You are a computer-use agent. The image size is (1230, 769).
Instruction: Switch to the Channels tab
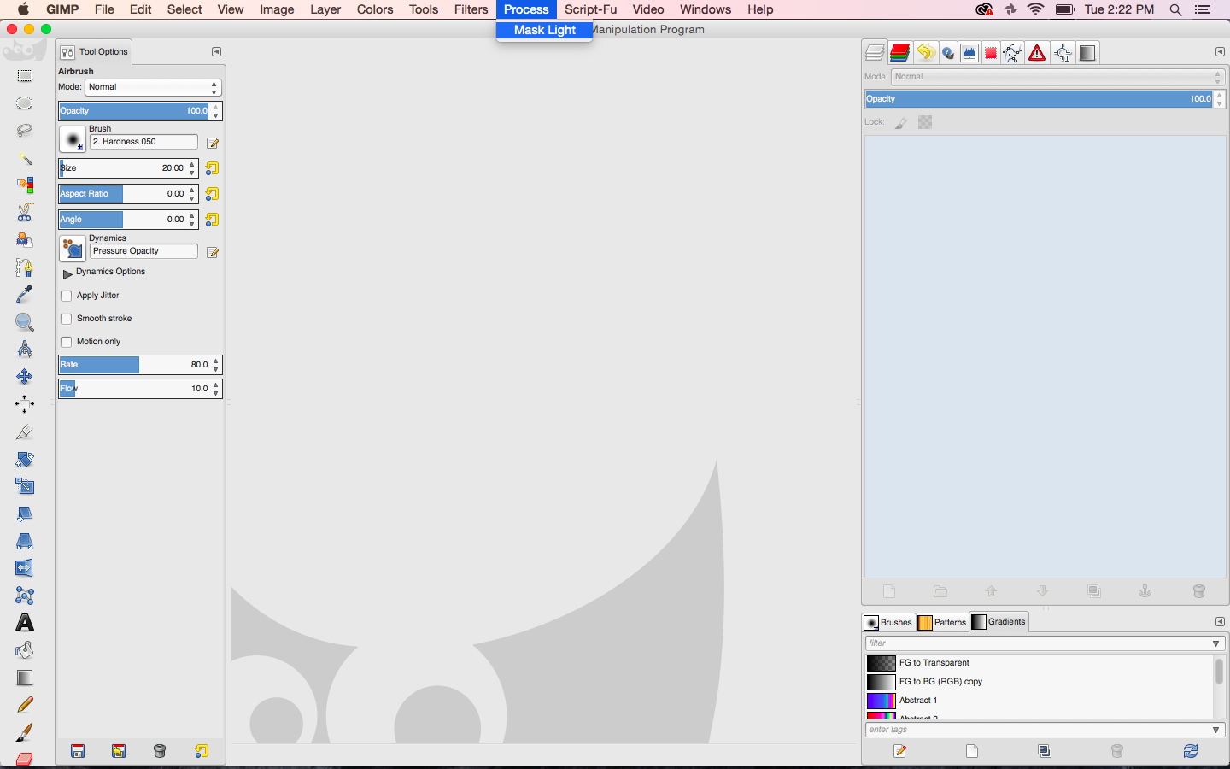tap(900, 53)
